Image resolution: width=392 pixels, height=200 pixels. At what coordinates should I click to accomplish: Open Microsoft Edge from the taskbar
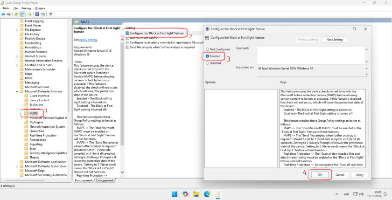[207, 194]
